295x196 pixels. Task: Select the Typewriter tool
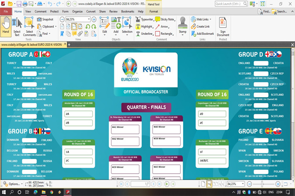tap(145, 19)
